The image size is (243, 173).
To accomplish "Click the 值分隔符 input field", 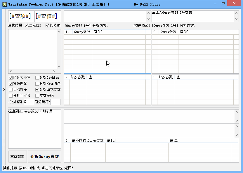I will (55, 102).
